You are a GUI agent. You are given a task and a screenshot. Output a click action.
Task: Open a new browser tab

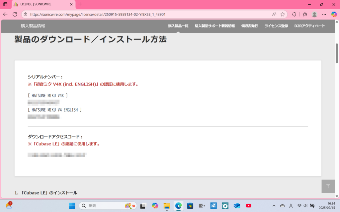80,4
